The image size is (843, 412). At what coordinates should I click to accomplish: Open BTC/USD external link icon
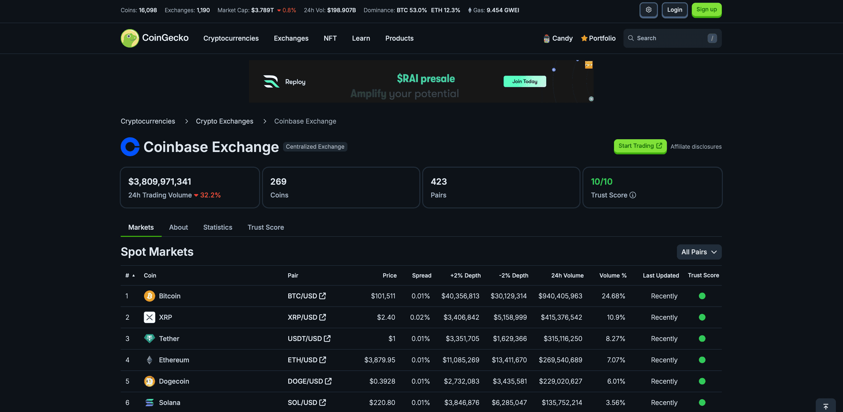[x=323, y=296]
